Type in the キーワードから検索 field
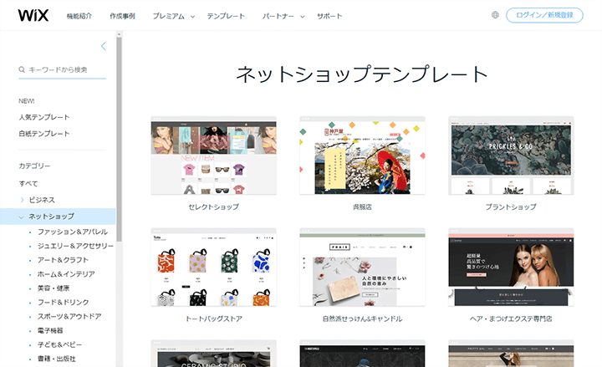 click(x=65, y=70)
